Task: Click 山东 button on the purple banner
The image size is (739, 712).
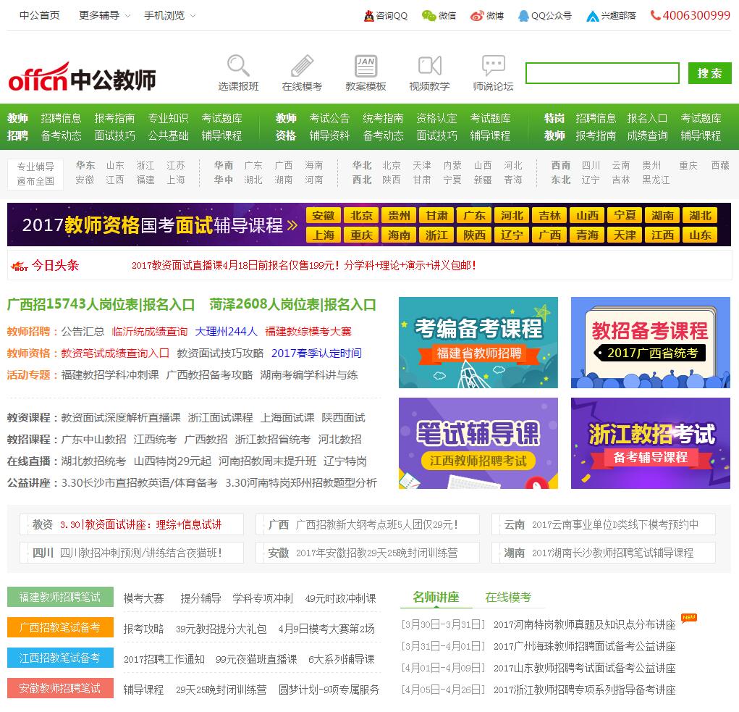Action: (700, 235)
